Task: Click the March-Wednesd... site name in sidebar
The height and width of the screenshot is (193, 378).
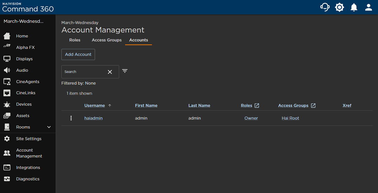Action: click(24, 21)
